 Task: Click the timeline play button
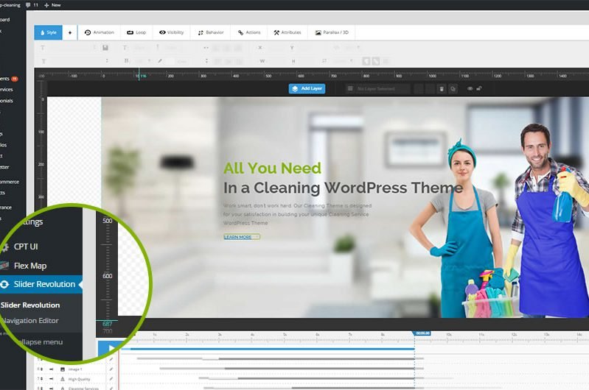110,348
